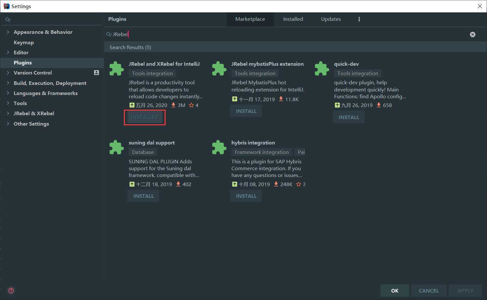Expand the Appearance & Behavior section

[8, 32]
